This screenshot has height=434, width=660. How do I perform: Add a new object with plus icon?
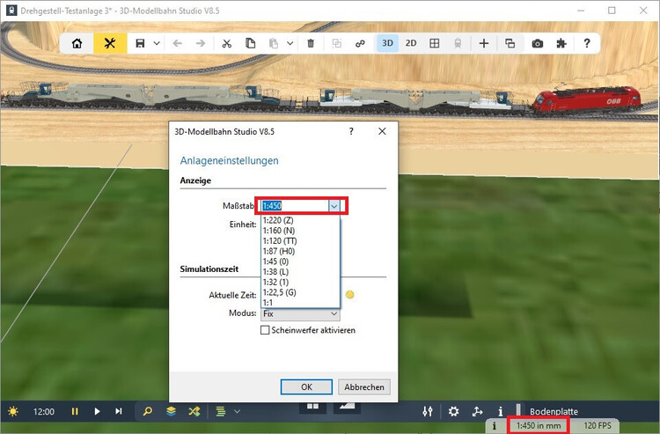click(x=484, y=43)
